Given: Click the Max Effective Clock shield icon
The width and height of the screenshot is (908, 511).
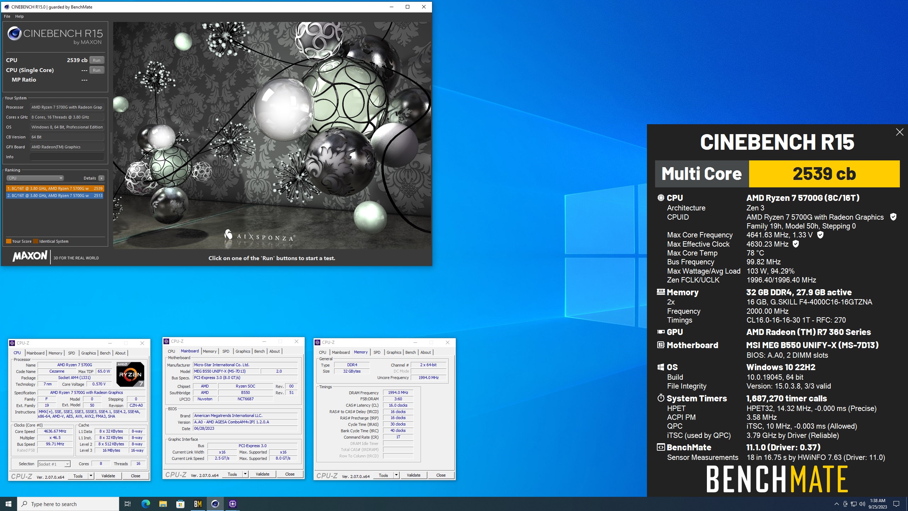Looking at the screenshot, I should 796,244.
